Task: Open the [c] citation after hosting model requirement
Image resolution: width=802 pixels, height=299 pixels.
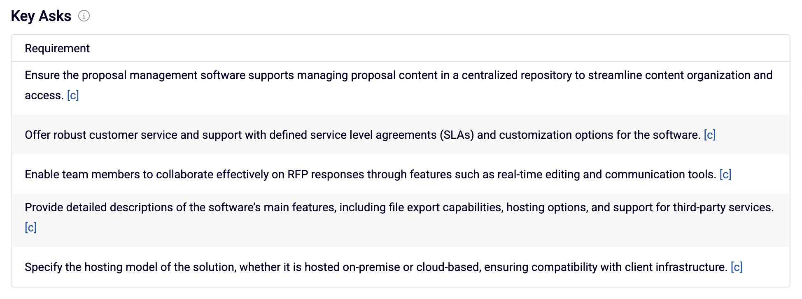Action: click(737, 267)
